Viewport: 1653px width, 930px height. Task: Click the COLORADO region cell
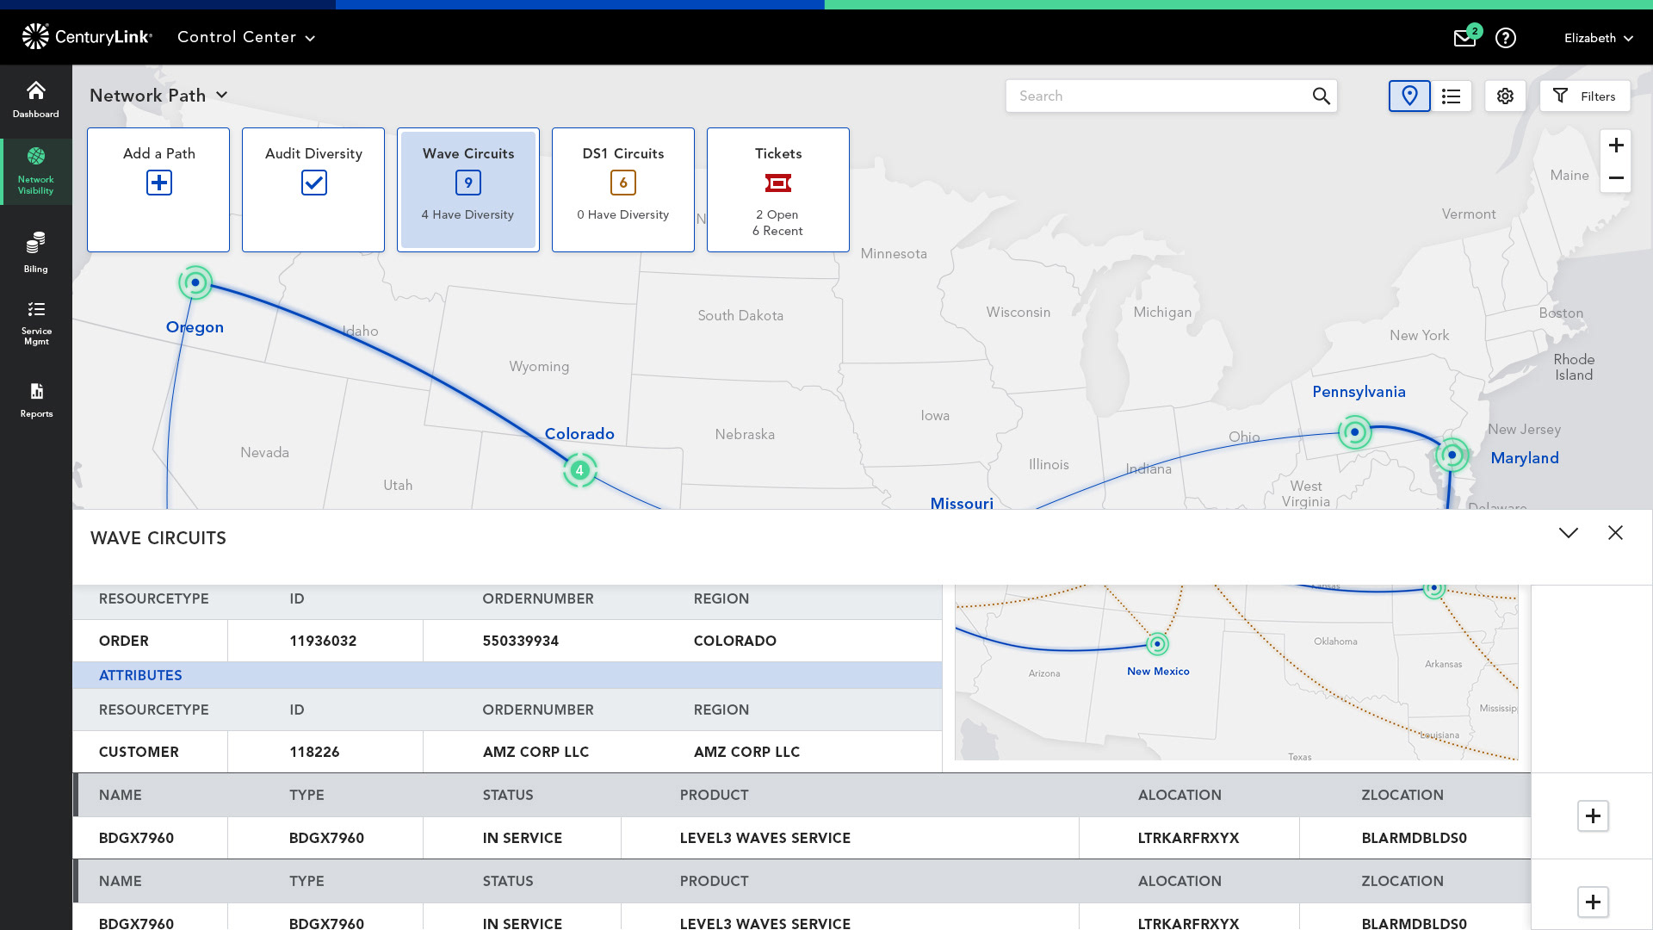(x=735, y=641)
